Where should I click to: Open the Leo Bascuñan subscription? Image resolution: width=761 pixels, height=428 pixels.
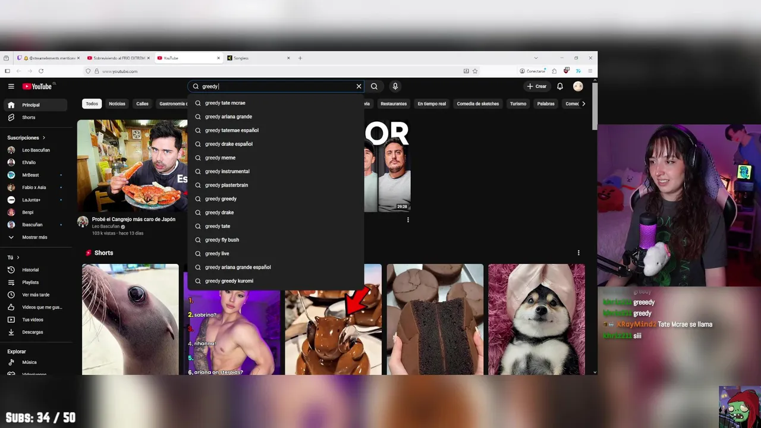tap(36, 150)
